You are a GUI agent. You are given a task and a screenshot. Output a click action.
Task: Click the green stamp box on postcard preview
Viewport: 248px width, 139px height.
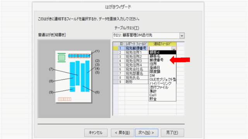[62, 58]
